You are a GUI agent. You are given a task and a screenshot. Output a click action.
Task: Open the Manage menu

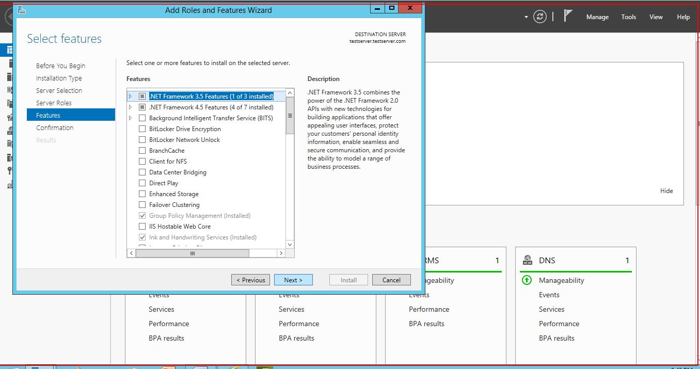tap(597, 17)
